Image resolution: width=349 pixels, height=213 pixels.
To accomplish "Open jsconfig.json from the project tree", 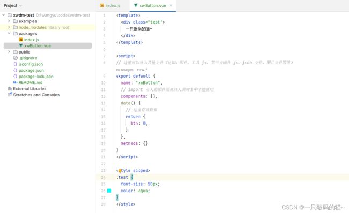I will [31, 64].
